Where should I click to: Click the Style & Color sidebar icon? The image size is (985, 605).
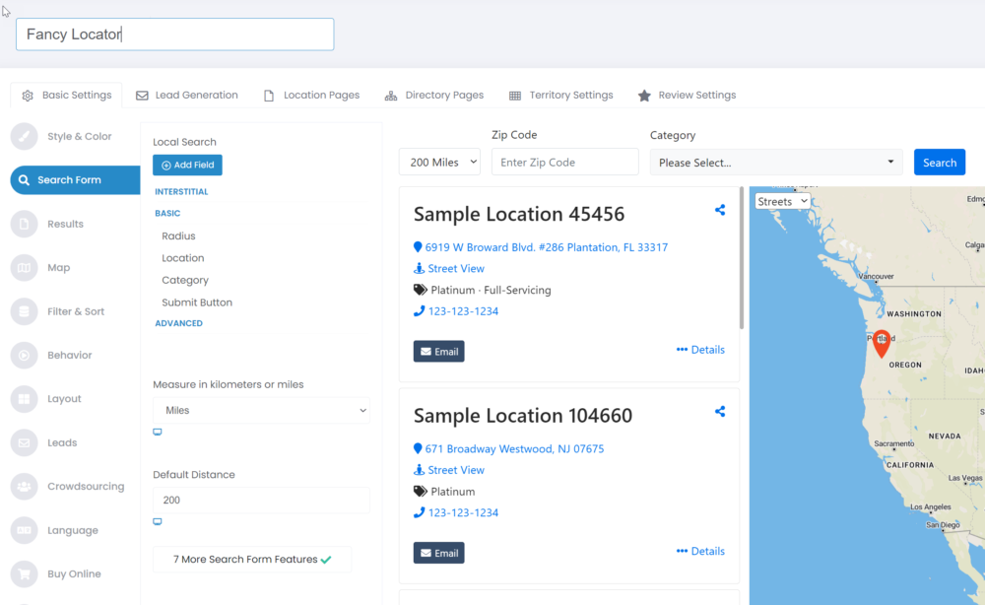click(x=25, y=137)
